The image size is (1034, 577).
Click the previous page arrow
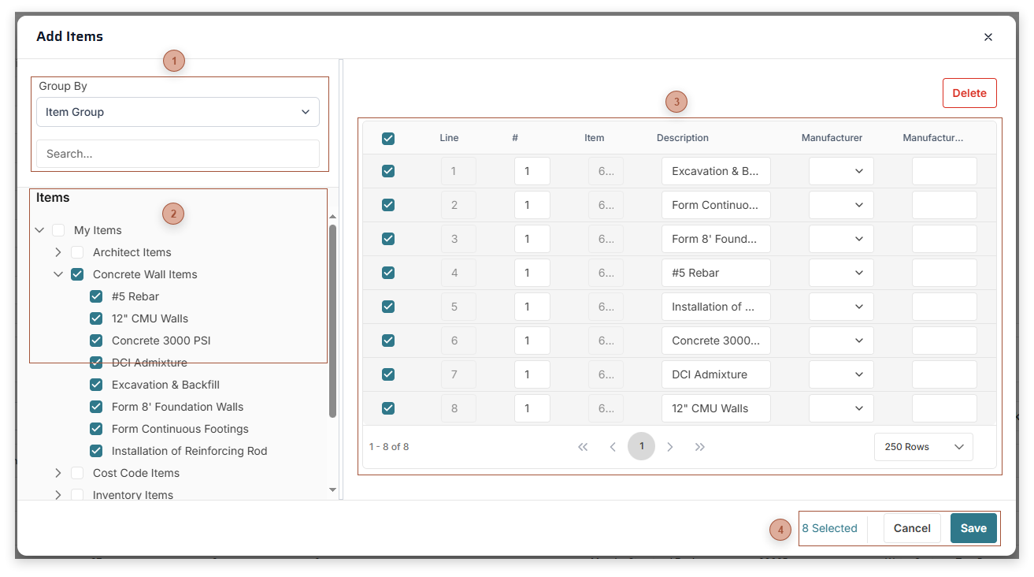(613, 446)
